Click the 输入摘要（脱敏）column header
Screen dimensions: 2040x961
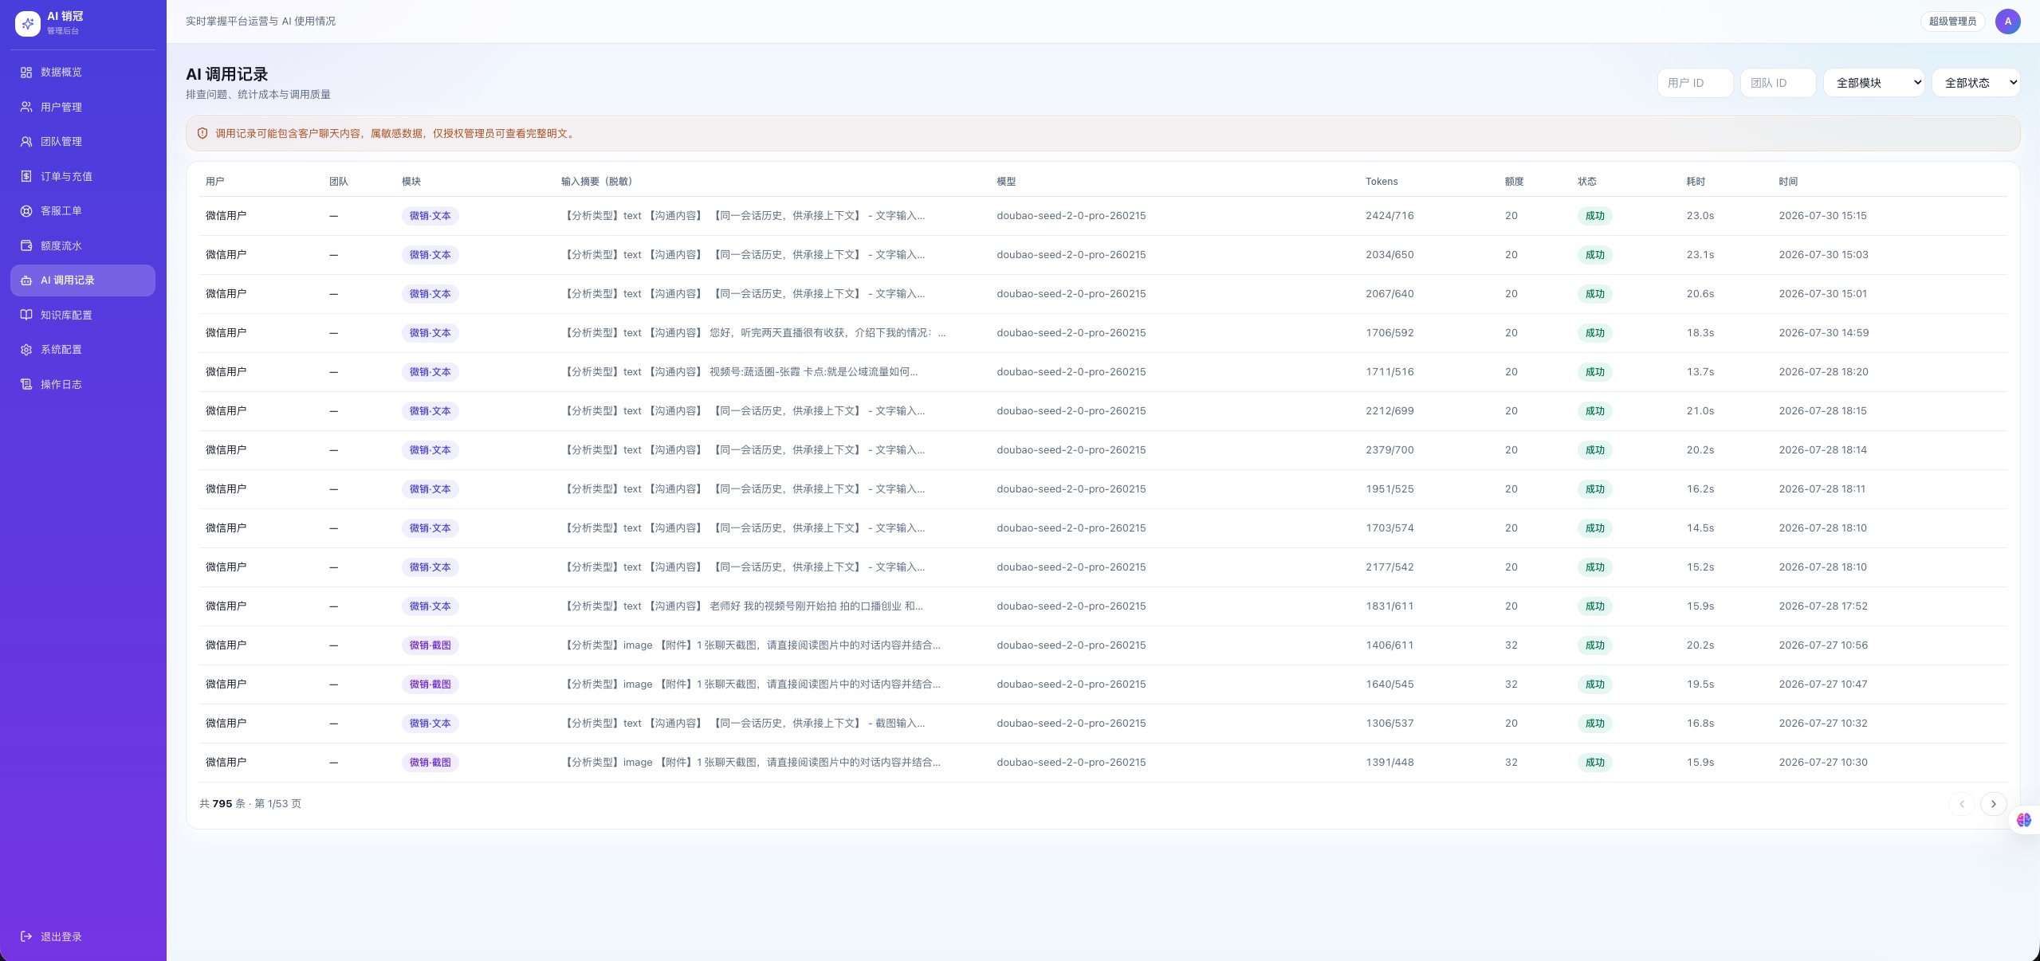(x=597, y=182)
